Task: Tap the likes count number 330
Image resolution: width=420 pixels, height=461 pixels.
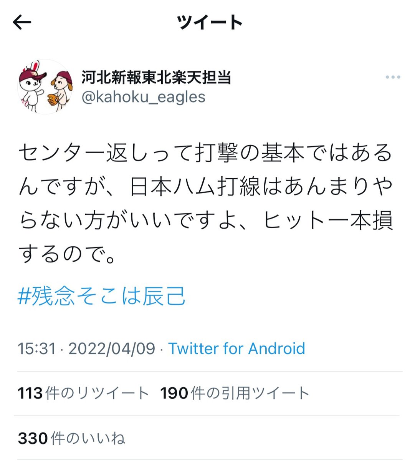Action: (x=33, y=438)
